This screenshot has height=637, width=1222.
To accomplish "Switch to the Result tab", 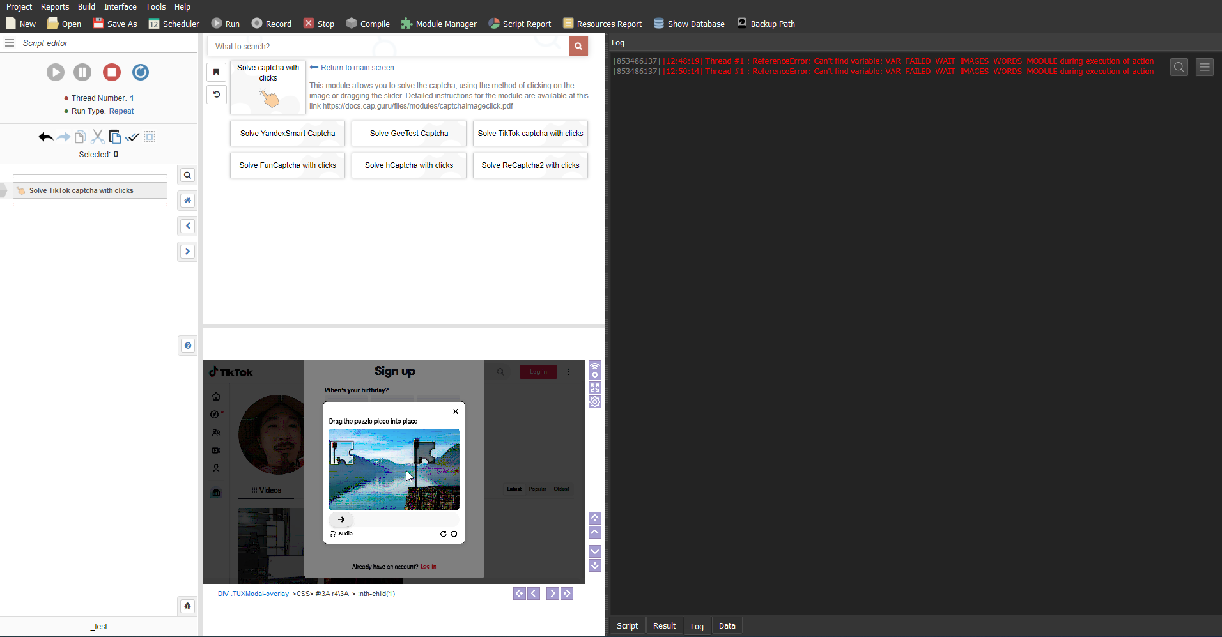I will [663, 625].
